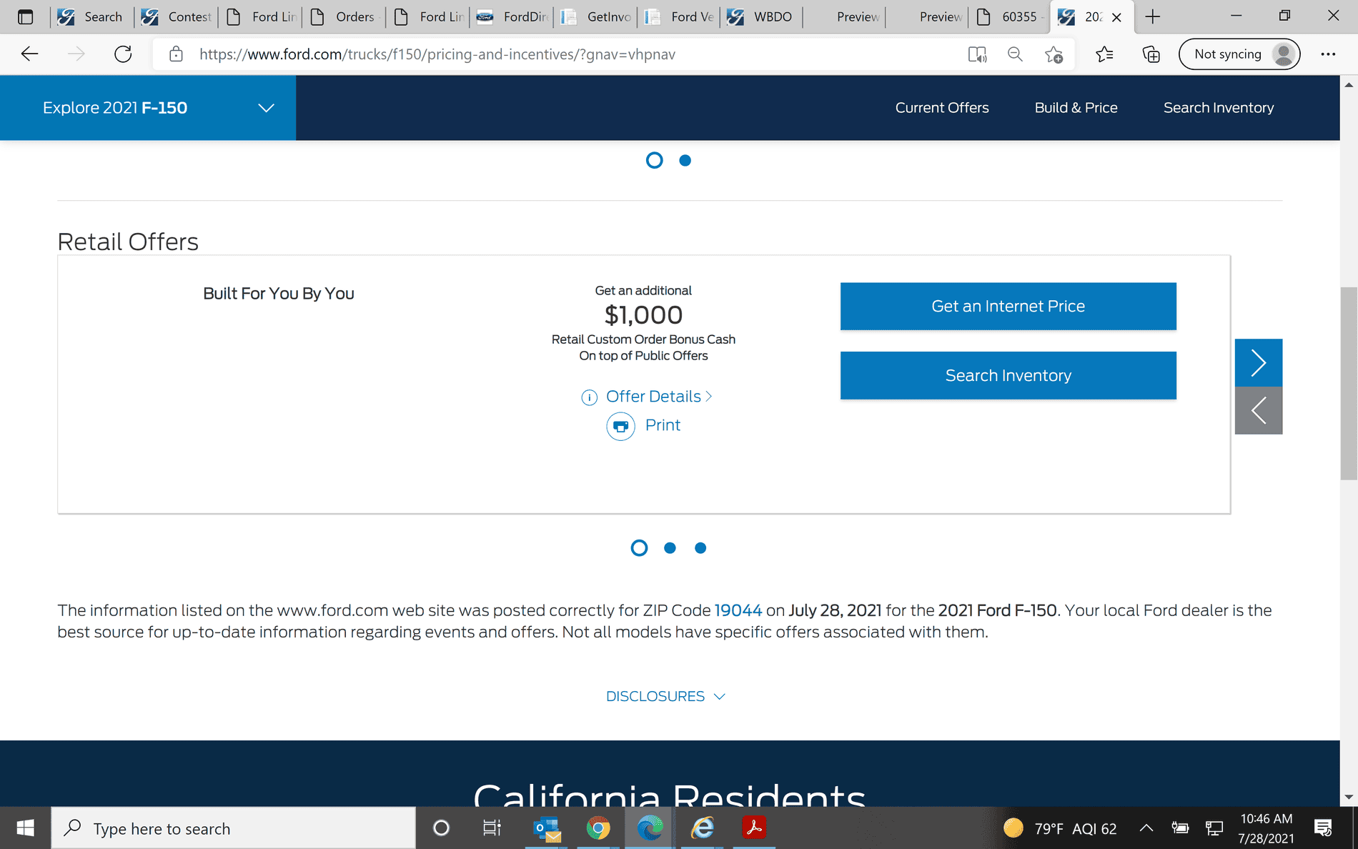Click the blue Search Inventory button in Retail Offers
This screenshot has height=849, width=1358.
click(x=1008, y=376)
